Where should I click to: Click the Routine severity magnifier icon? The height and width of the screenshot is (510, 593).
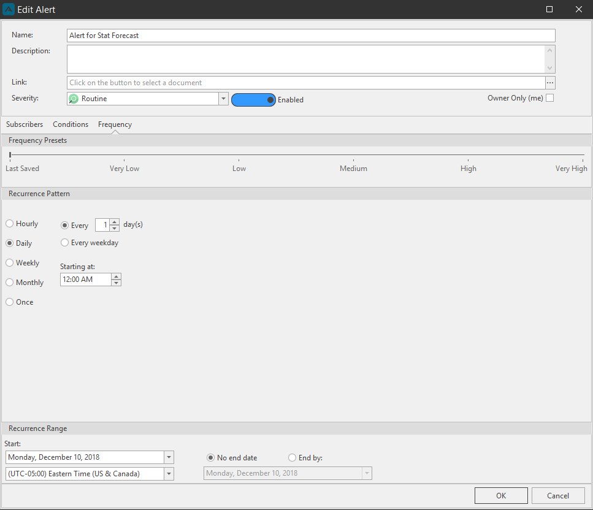click(x=74, y=99)
